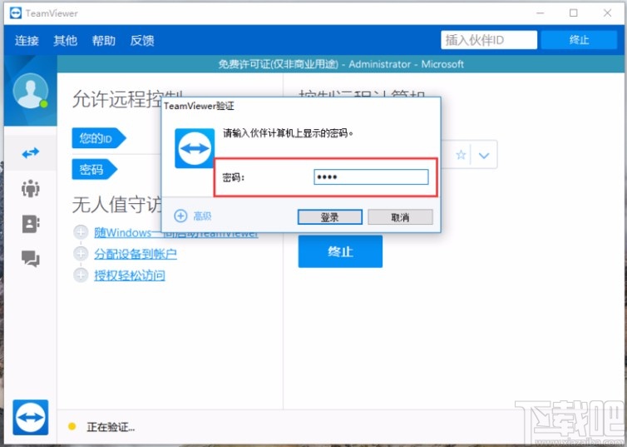Click the 正在验证... status text
This screenshot has height=447, width=627.
click(111, 427)
